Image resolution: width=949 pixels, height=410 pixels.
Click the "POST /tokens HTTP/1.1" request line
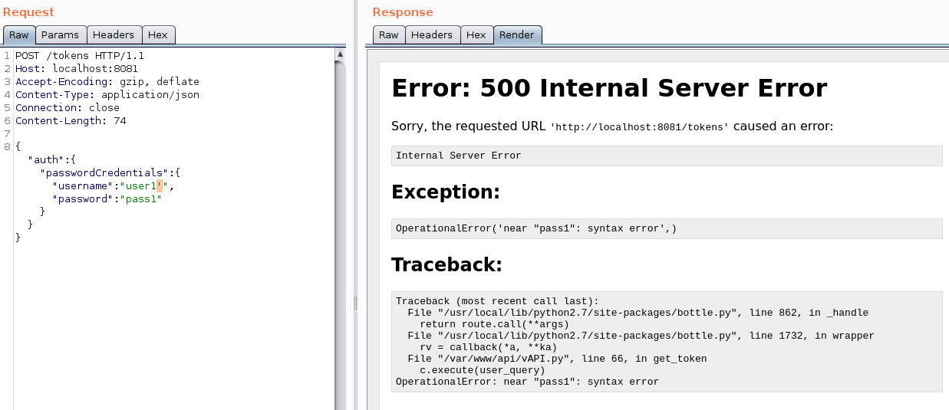[x=80, y=56]
